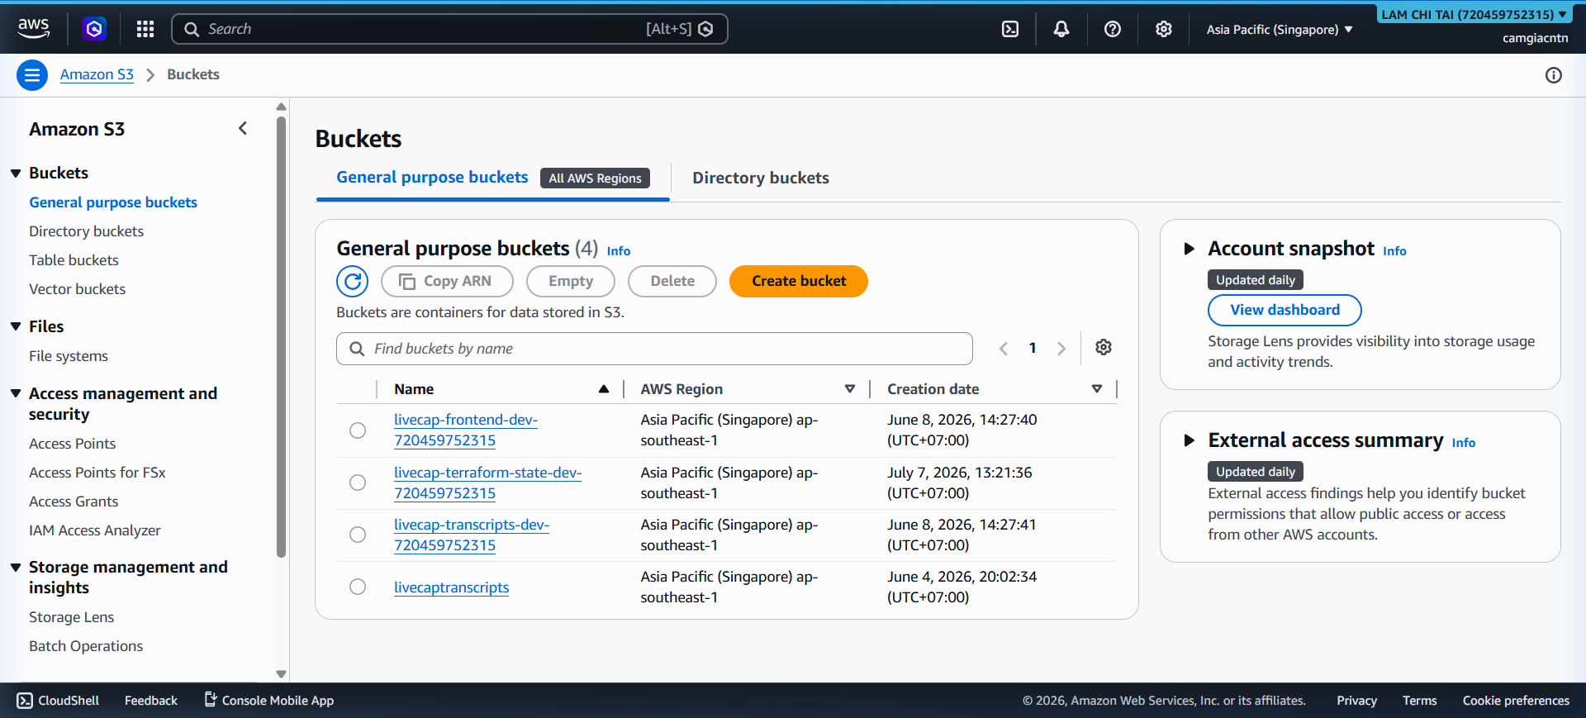Open Table buckets in sidebar
The height and width of the screenshot is (718, 1586).
pos(74,260)
